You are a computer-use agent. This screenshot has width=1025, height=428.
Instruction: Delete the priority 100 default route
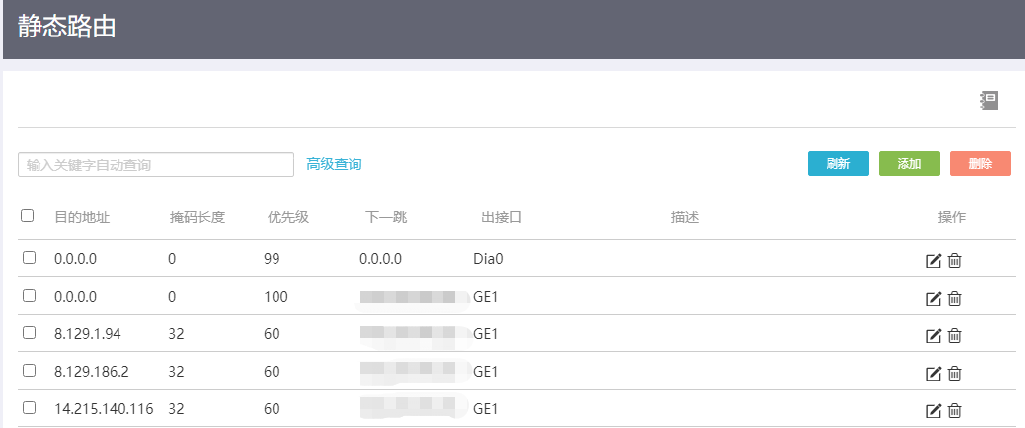955,299
